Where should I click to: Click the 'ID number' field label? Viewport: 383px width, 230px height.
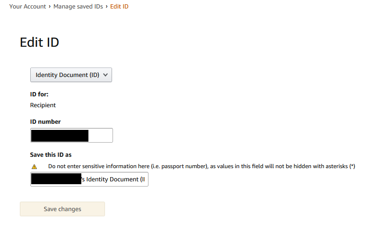coord(45,121)
